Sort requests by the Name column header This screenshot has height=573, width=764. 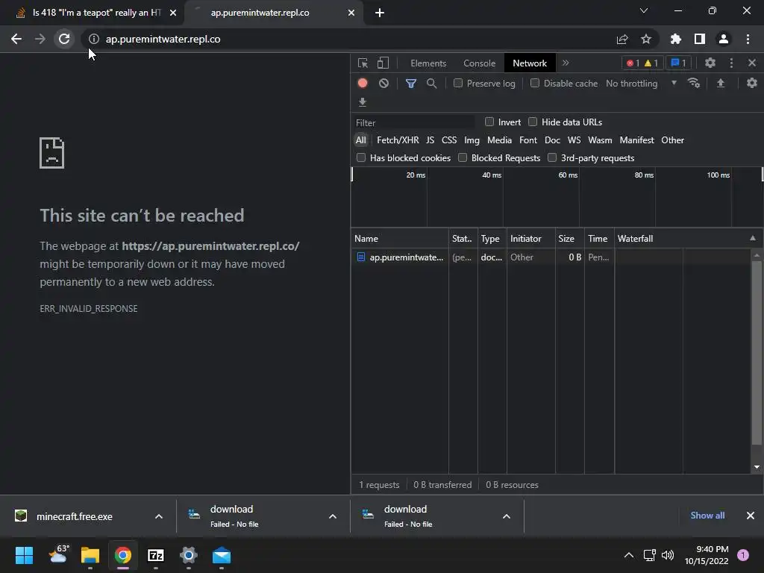tap(400, 238)
